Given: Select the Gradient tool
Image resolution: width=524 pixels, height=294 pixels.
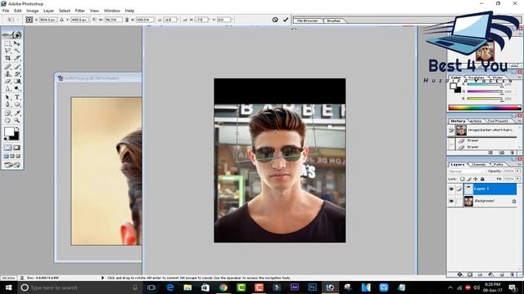Looking at the screenshot, I should [17, 82].
